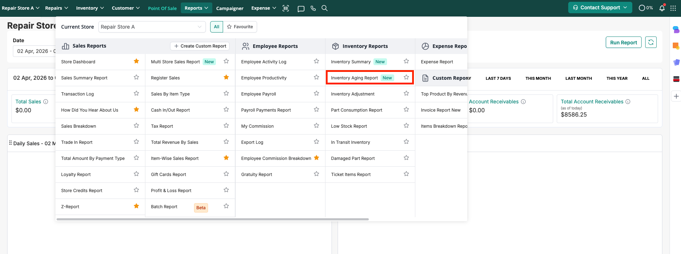Expand the Current Store dropdown
This screenshot has width=681, height=254.
click(x=152, y=27)
